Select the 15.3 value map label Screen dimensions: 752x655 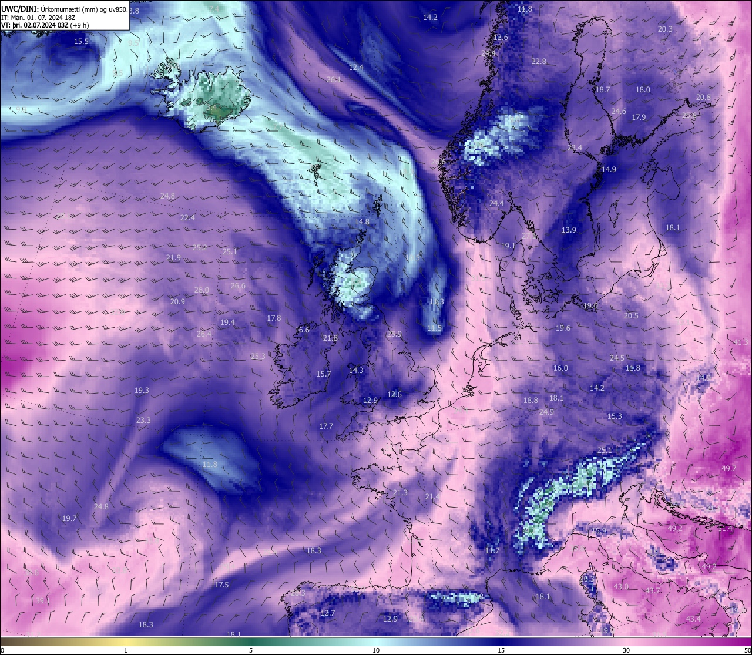615,416
